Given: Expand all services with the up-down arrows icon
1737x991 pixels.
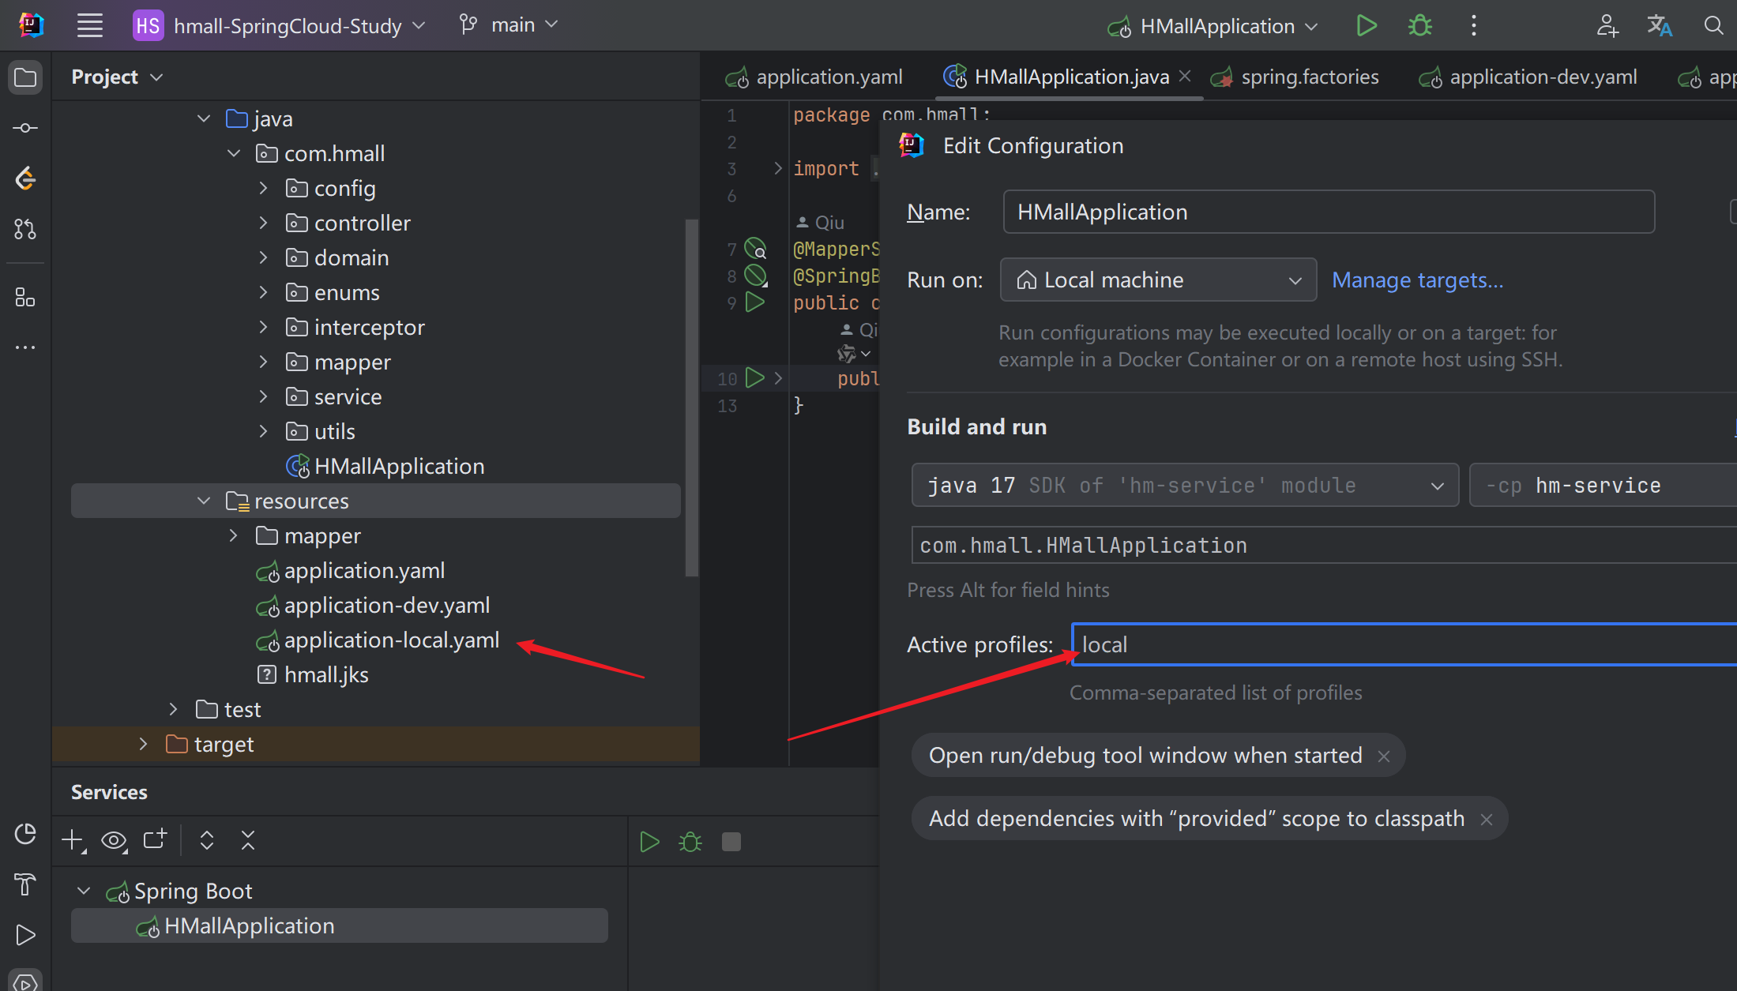Looking at the screenshot, I should pyautogui.click(x=207, y=840).
